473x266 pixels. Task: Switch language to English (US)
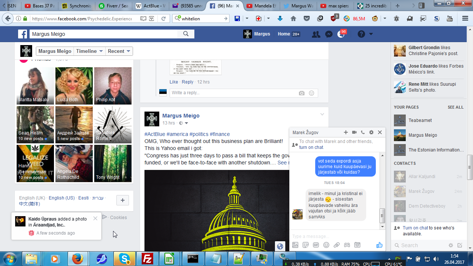tap(62, 198)
